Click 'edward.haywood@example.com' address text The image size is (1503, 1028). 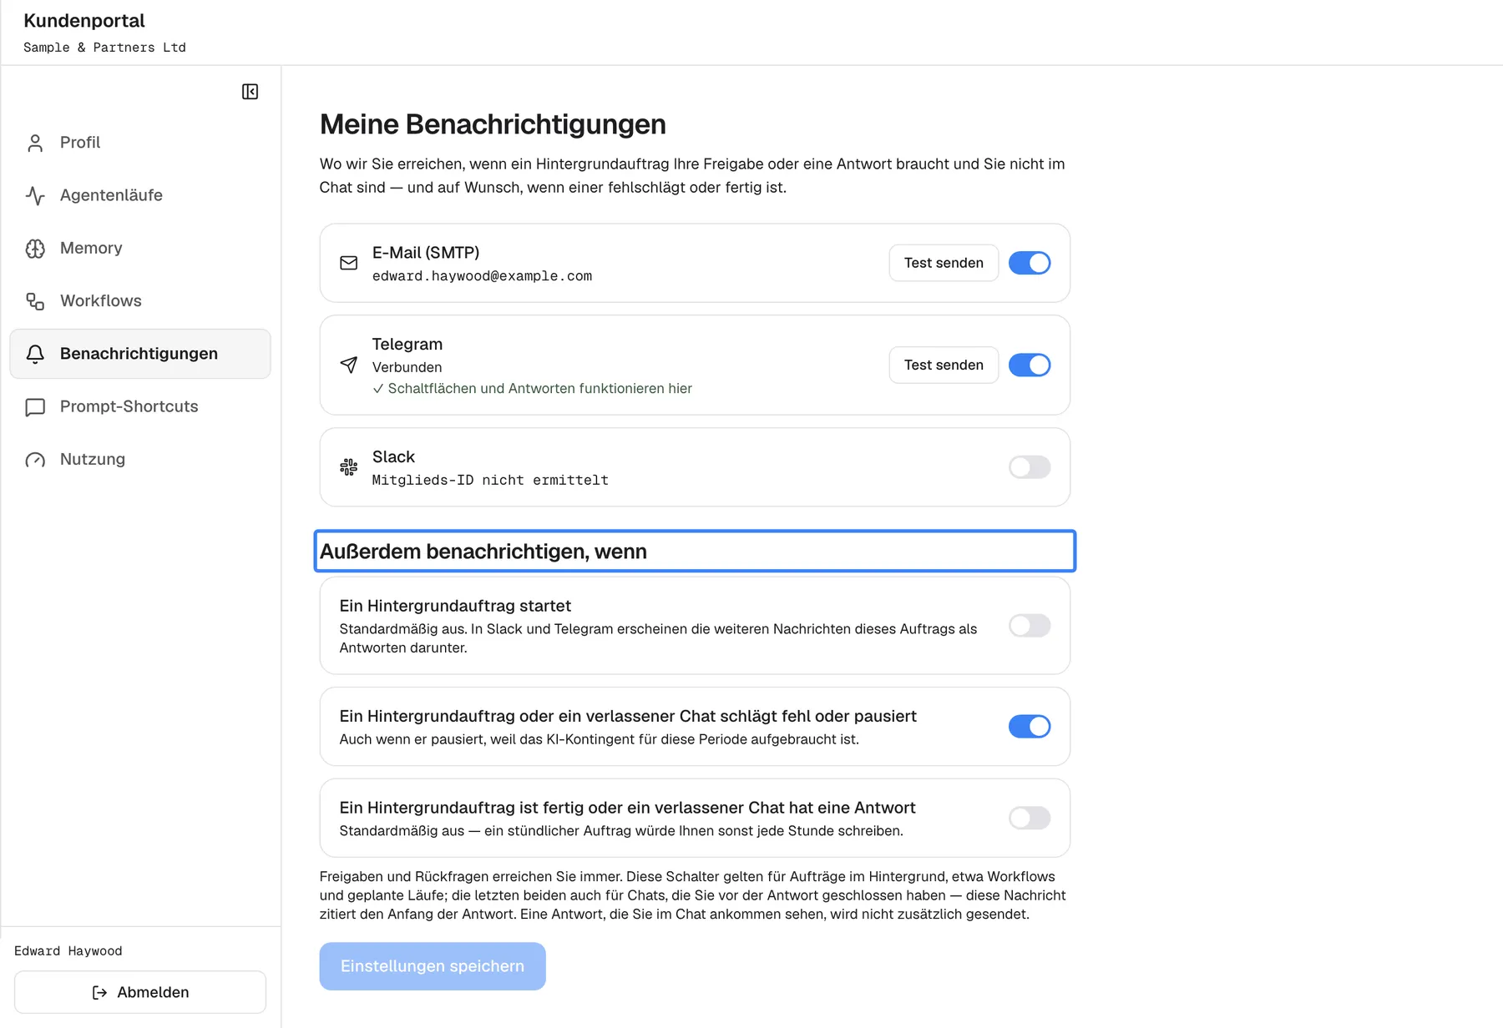[482, 276]
